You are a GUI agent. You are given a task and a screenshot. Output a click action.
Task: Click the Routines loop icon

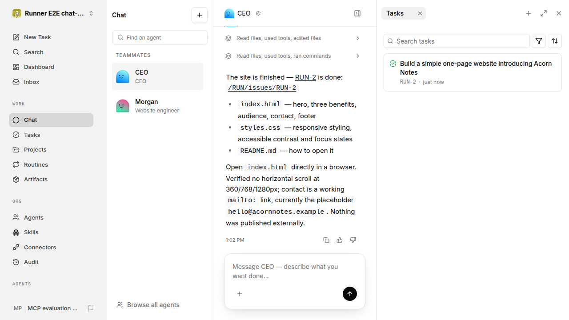(16, 164)
